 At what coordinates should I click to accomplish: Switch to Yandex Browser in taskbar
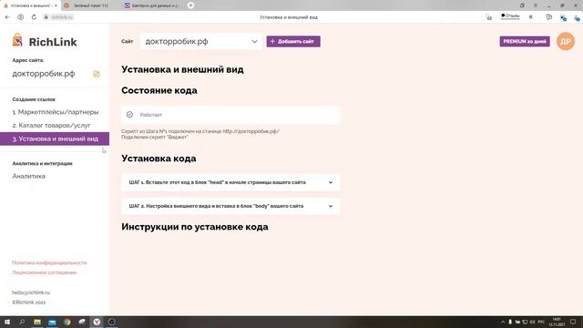click(x=97, y=322)
